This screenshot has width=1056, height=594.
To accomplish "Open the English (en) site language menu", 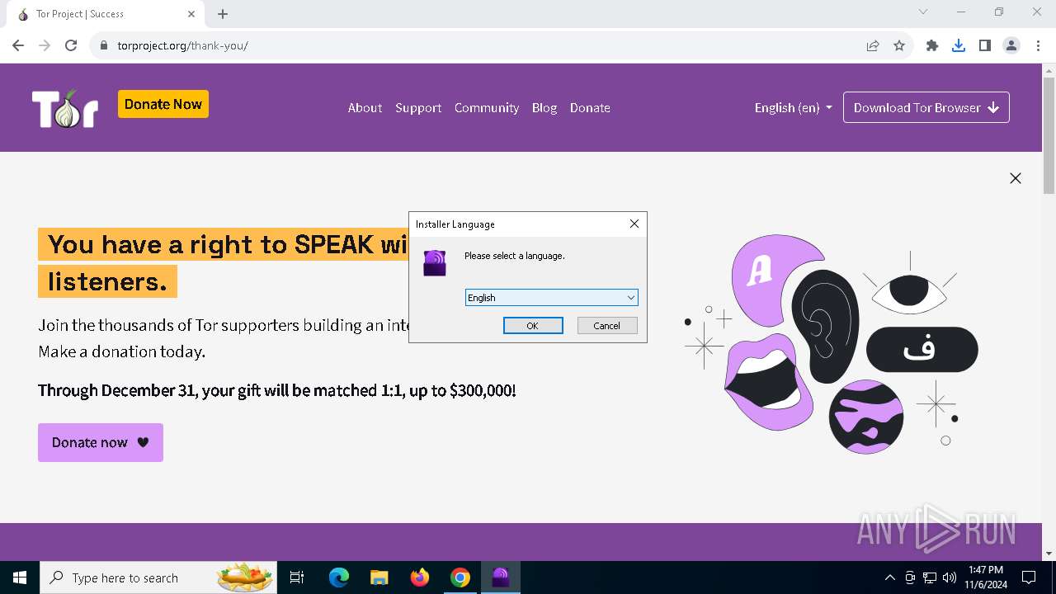I will 793,108.
